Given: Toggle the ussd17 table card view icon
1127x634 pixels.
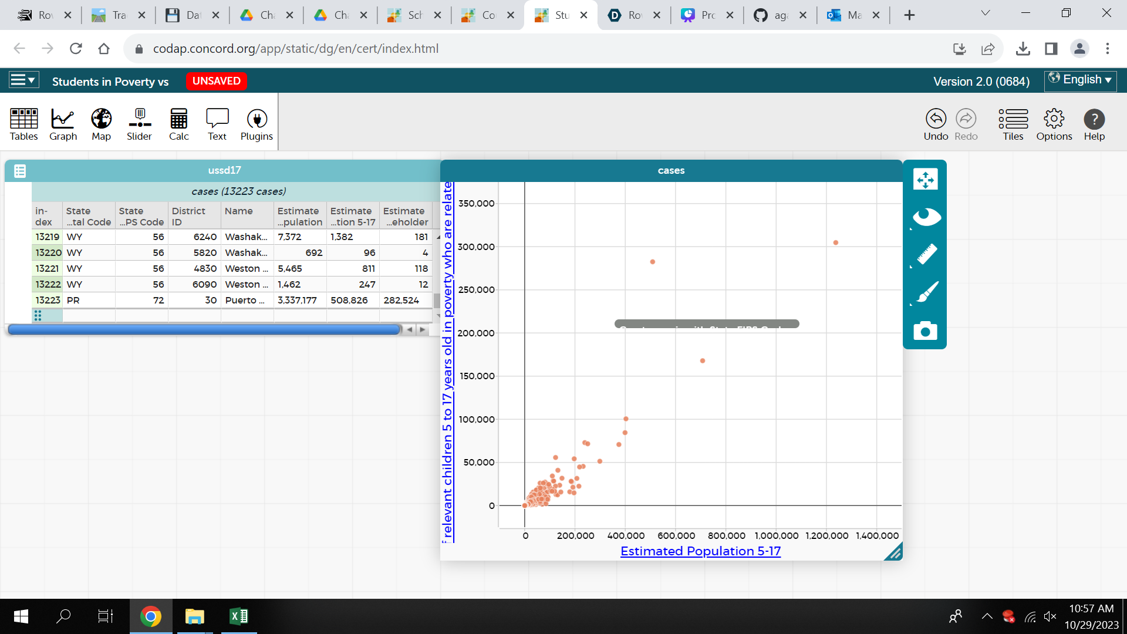Looking at the screenshot, I should pyautogui.click(x=20, y=171).
